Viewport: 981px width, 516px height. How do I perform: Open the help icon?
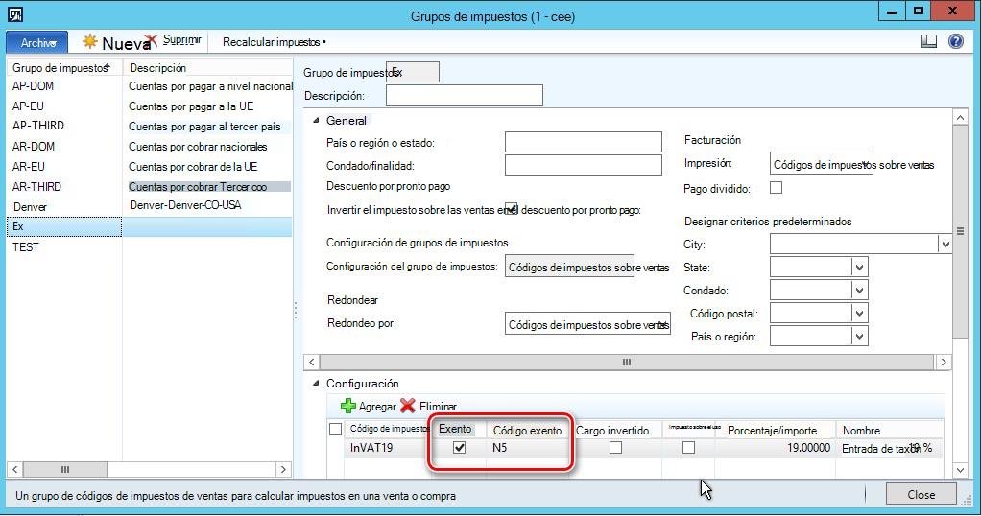click(956, 41)
